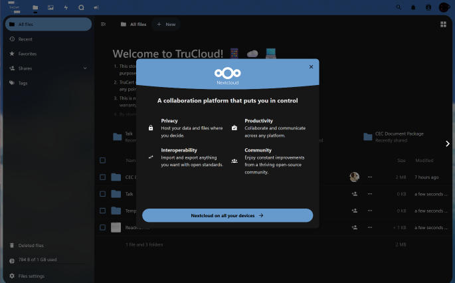
Task: Show next recommended files arrow
Action: tap(448, 143)
